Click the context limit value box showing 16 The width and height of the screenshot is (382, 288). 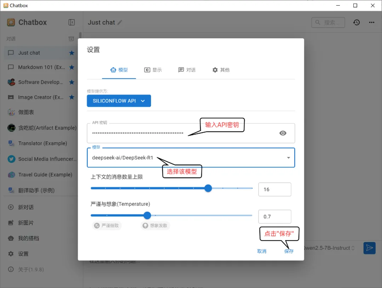pos(274,190)
